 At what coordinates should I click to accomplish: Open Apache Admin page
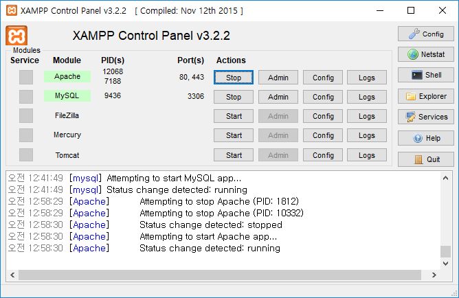point(278,78)
